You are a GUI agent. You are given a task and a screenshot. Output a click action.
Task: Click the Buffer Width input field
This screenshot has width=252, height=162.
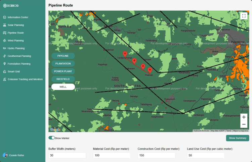click(x=67, y=156)
